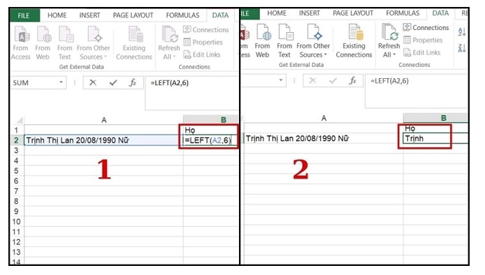Click Connections button in right window
Viewport: 485px width, 275px height.
pyautogui.click(x=426, y=27)
